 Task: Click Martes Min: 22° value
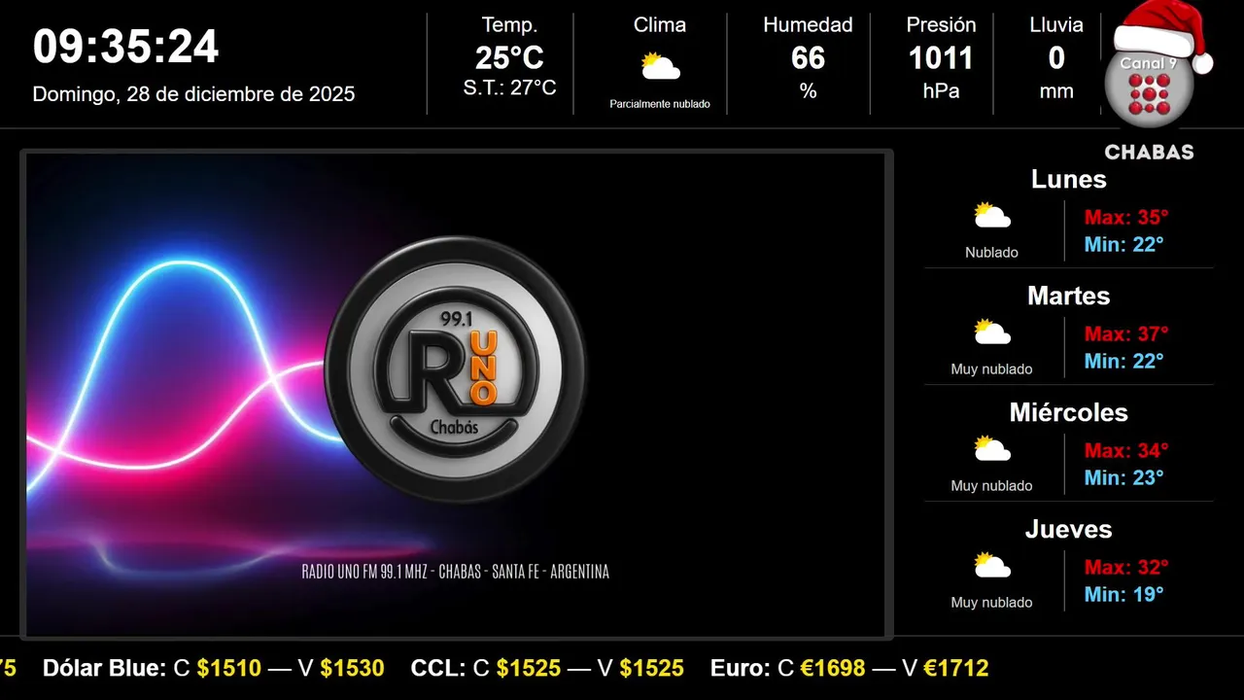(1123, 361)
